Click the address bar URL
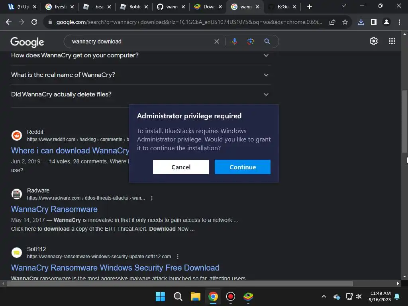This screenshot has height=306, width=408. point(189,22)
